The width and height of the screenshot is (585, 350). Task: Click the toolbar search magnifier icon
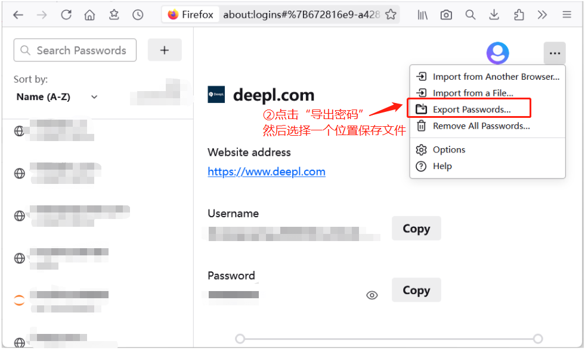[470, 15]
